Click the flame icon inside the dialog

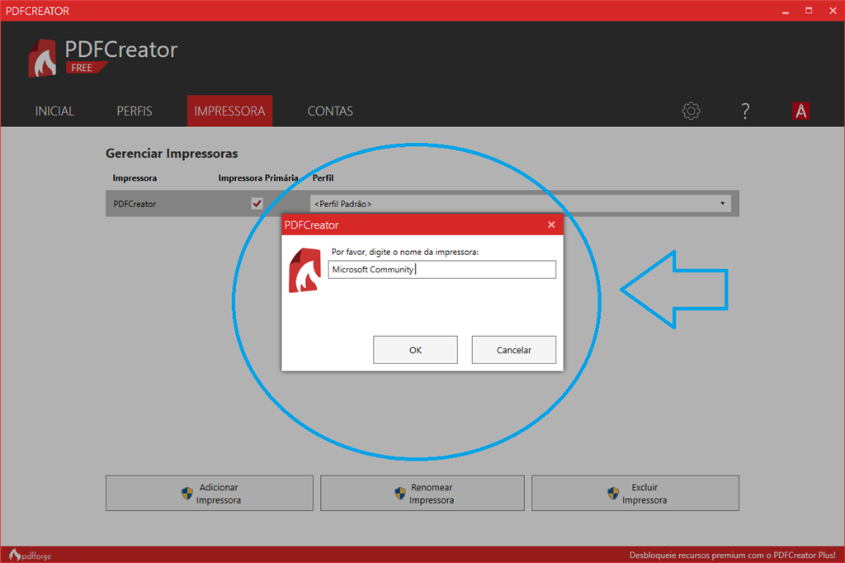point(305,270)
